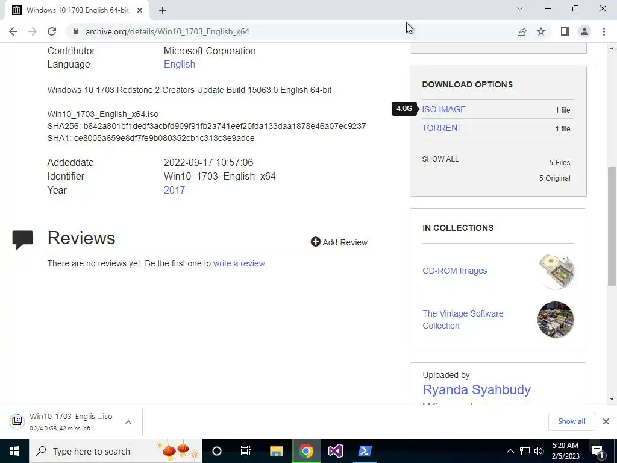617x463 pixels.
Task: Close the downloads bar
Action: (x=606, y=421)
